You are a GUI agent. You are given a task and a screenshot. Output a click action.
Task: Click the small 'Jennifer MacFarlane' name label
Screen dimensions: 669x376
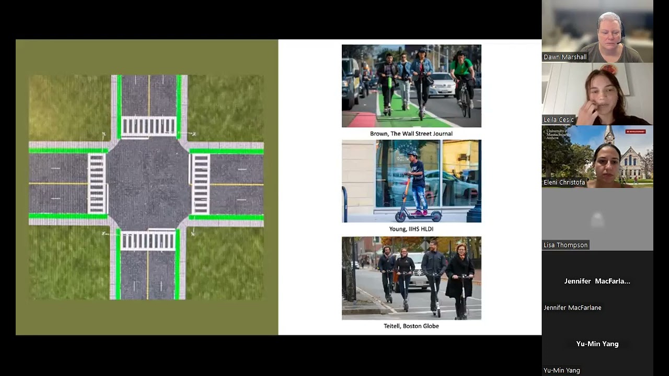click(x=572, y=308)
